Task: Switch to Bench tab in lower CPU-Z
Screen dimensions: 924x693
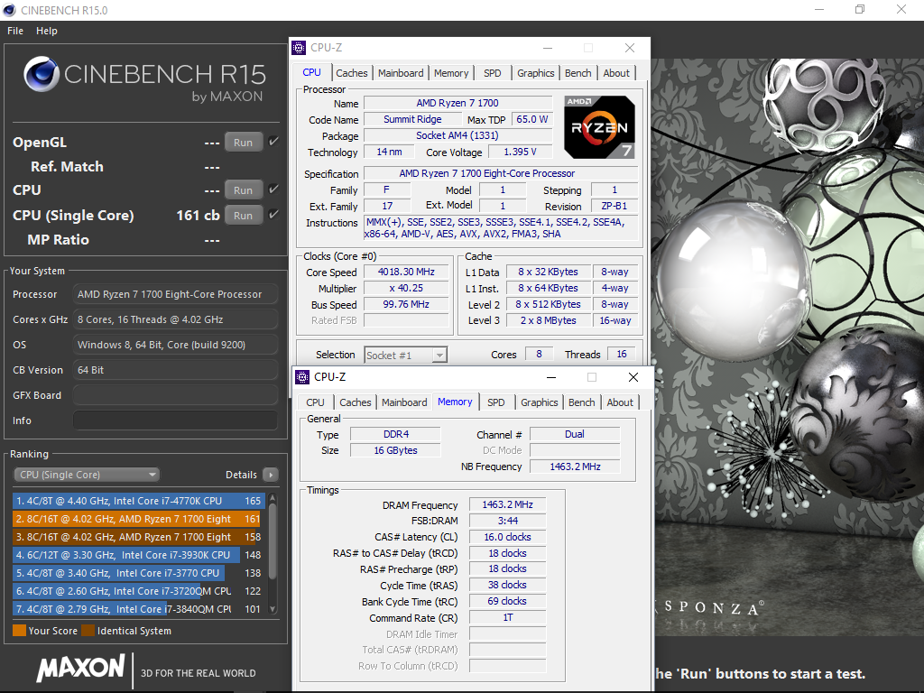Action: pos(582,402)
